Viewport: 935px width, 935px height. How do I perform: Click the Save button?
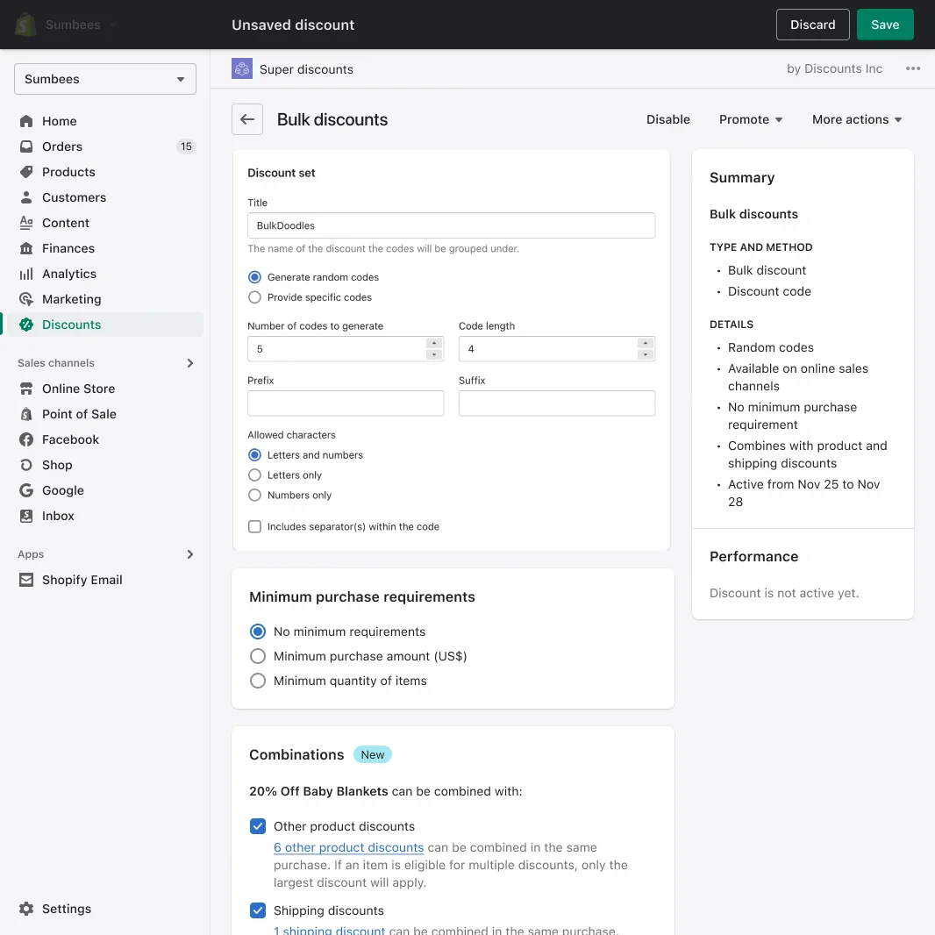pos(885,25)
